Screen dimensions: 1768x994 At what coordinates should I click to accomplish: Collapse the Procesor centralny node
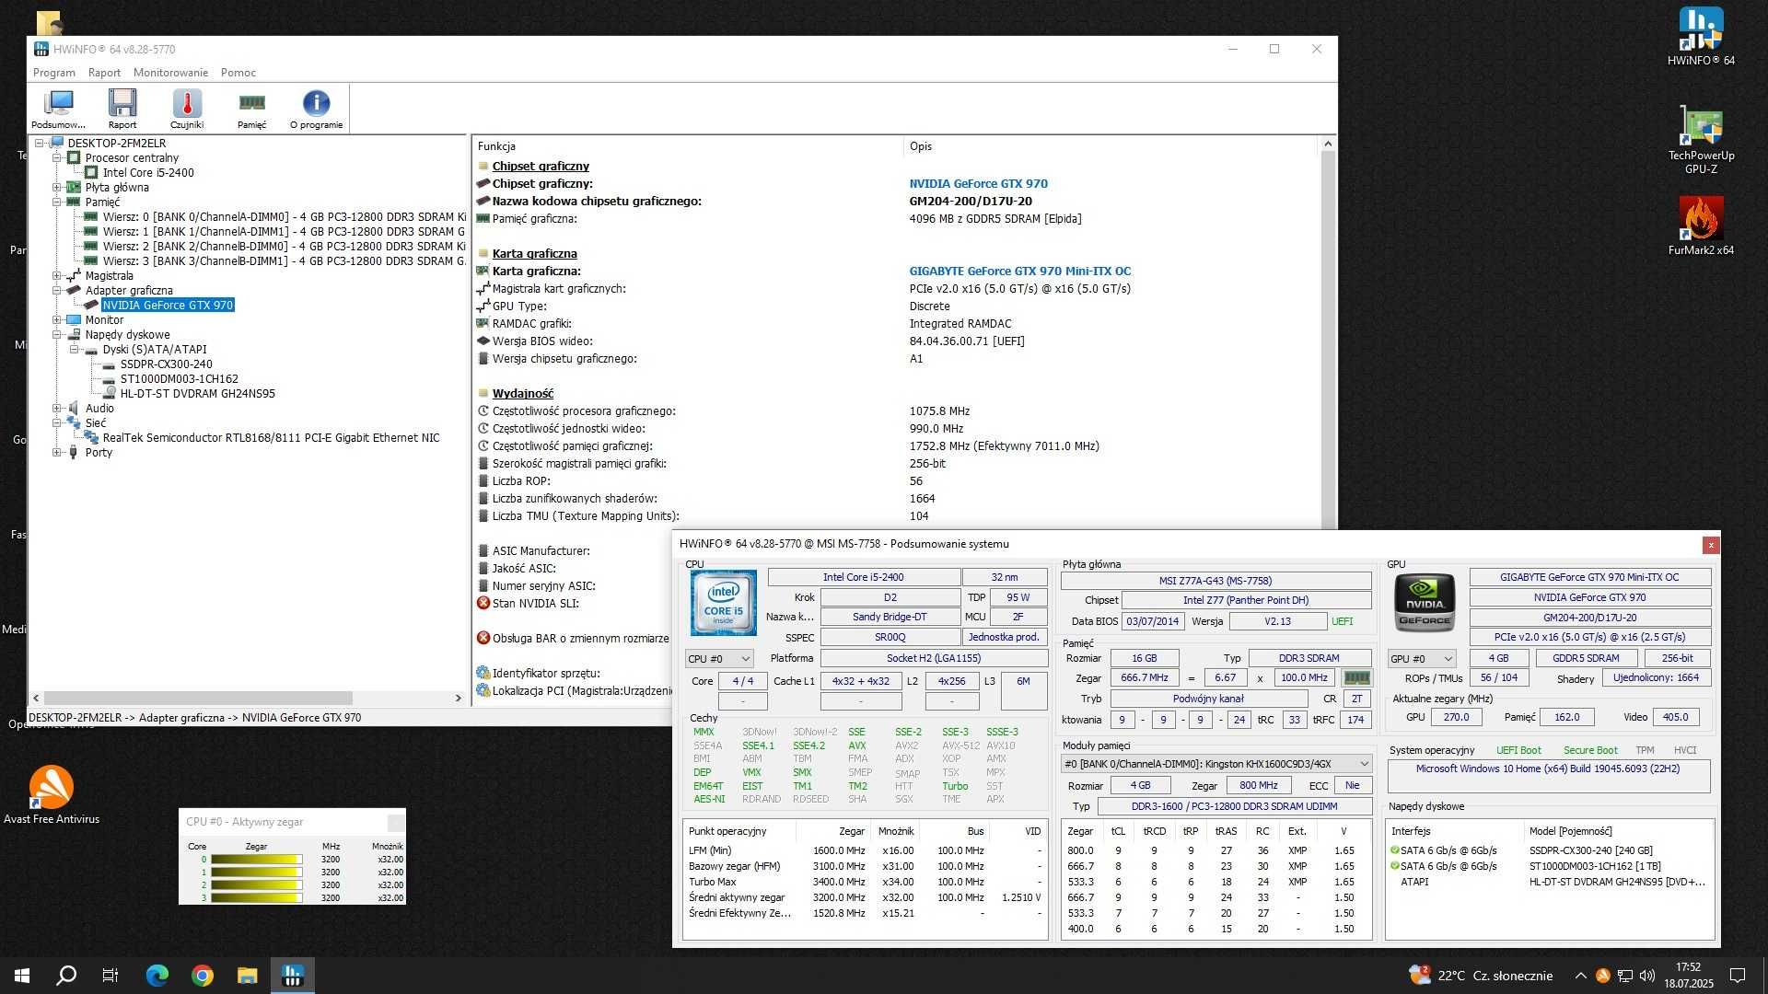(57, 158)
